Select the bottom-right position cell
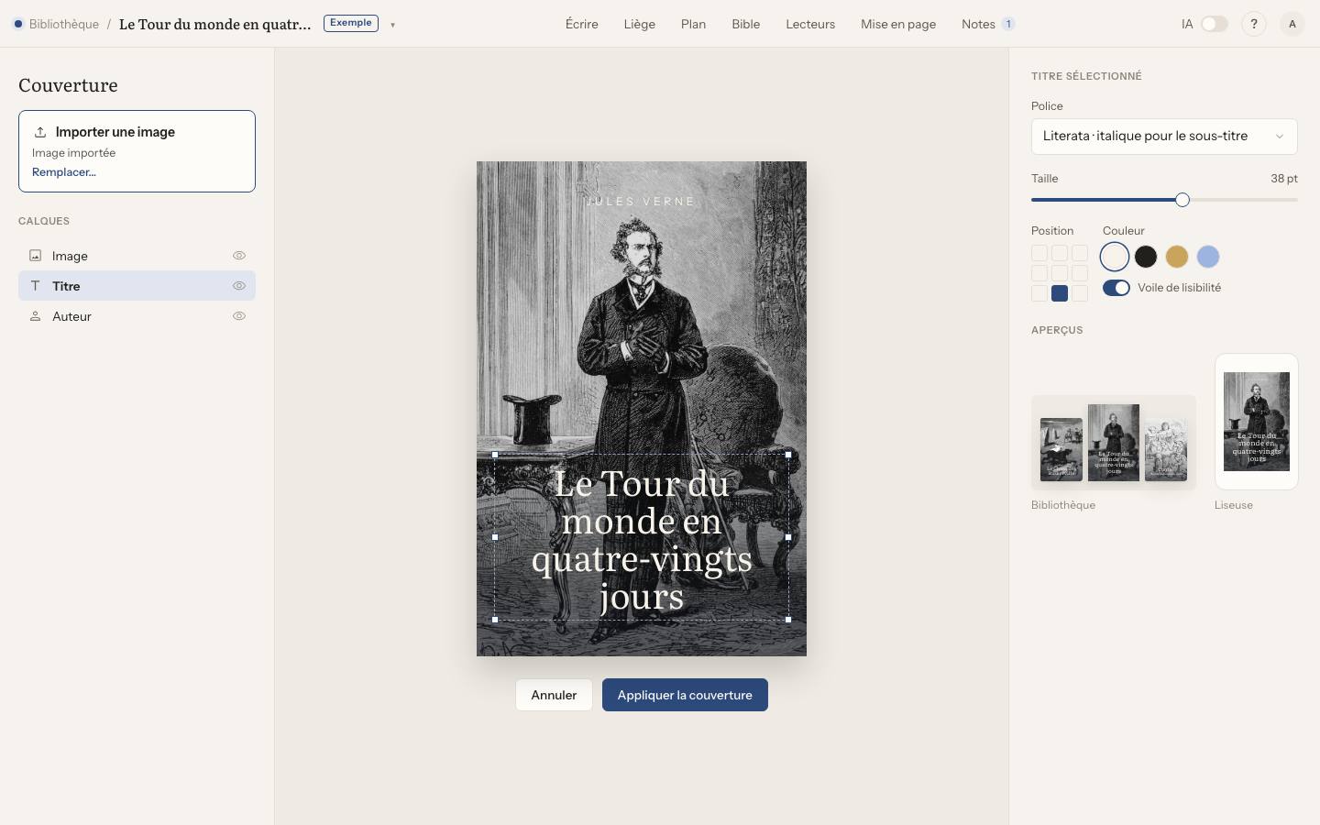Image resolution: width=1320 pixels, height=825 pixels. point(1080,293)
